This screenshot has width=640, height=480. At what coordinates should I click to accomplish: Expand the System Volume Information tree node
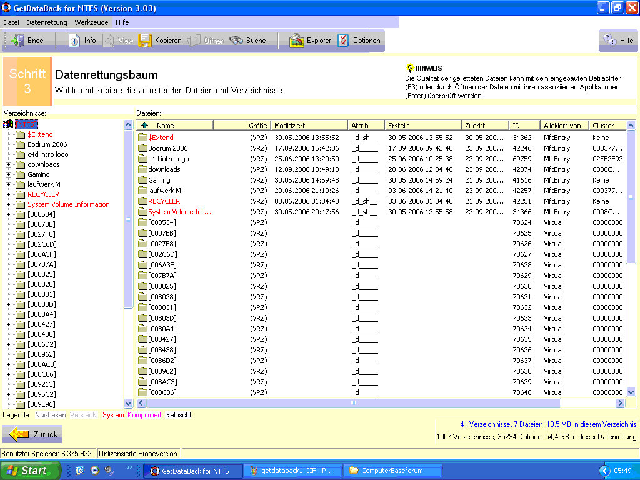click(x=8, y=204)
